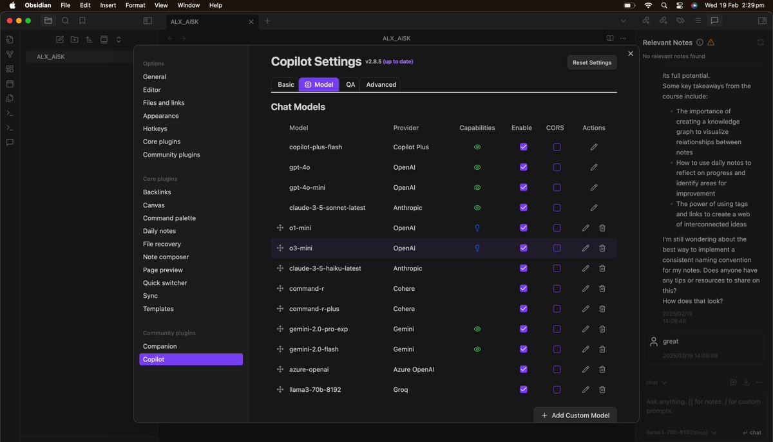Open the Companion plugin settings

click(160, 346)
